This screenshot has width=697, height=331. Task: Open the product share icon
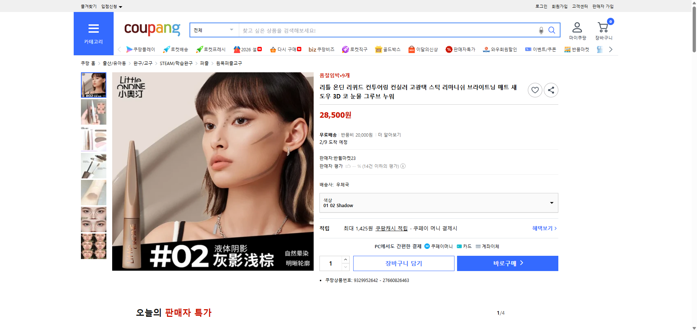point(551,90)
